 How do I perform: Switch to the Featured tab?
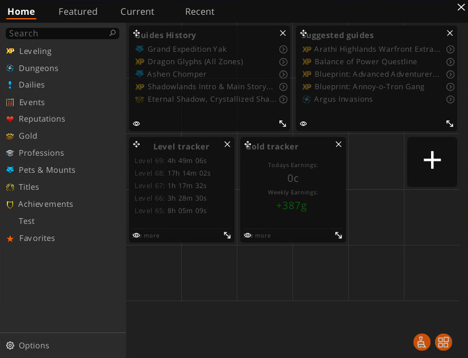tap(78, 11)
